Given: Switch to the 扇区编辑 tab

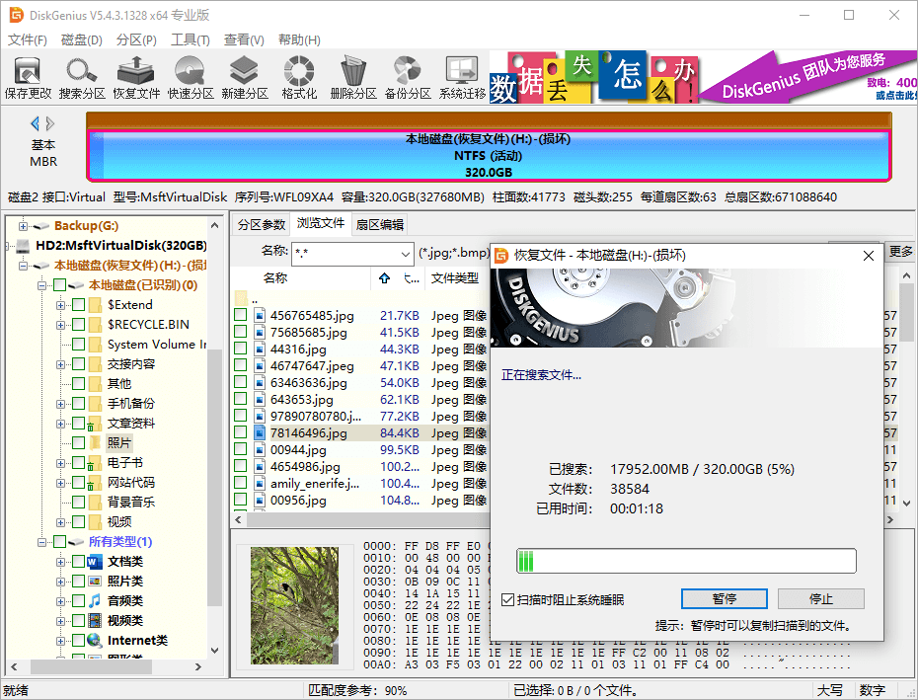Looking at the screenshot, I should [x=379, y=224].
